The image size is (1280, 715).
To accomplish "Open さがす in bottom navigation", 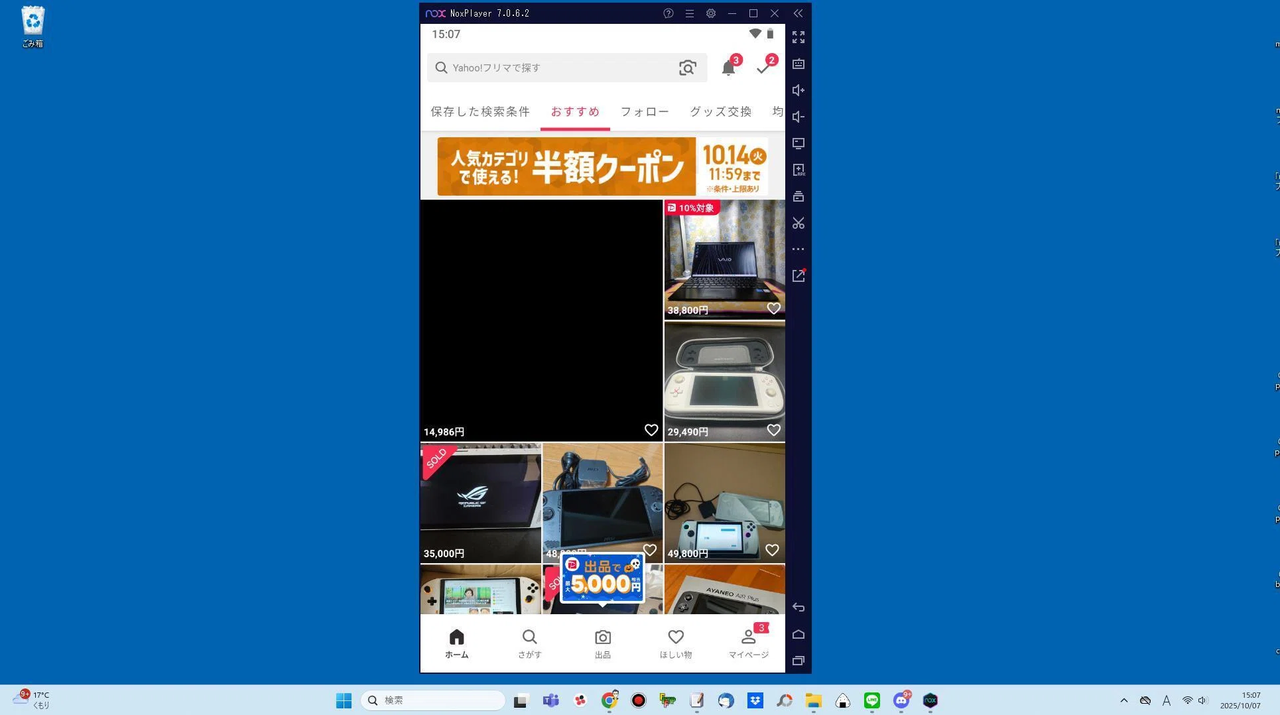I will [x=529, y=644].
